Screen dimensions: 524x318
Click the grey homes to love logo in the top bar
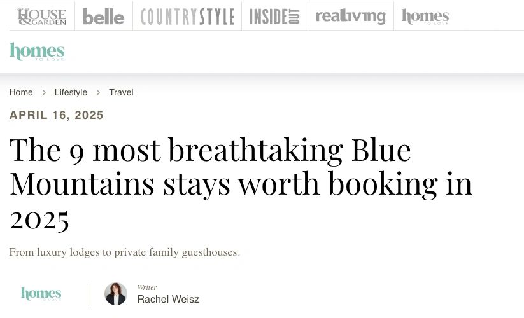(425, 17)
